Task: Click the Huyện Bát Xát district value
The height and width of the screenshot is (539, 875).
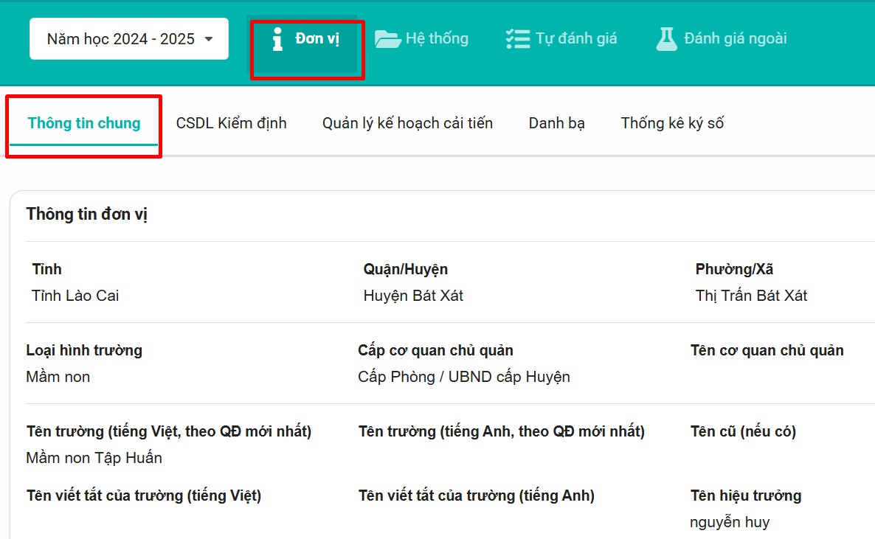Action: 413,296
